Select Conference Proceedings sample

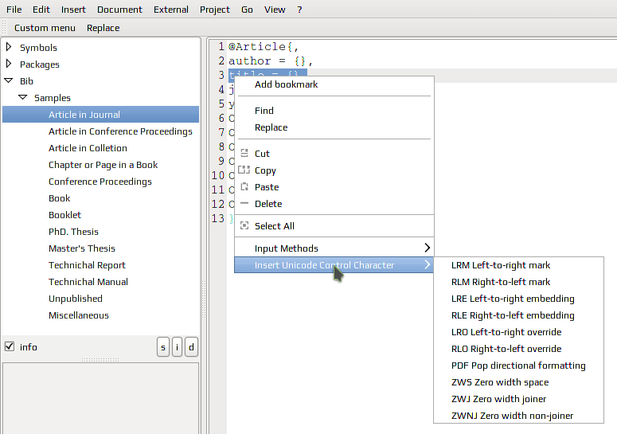coord(100,182)
